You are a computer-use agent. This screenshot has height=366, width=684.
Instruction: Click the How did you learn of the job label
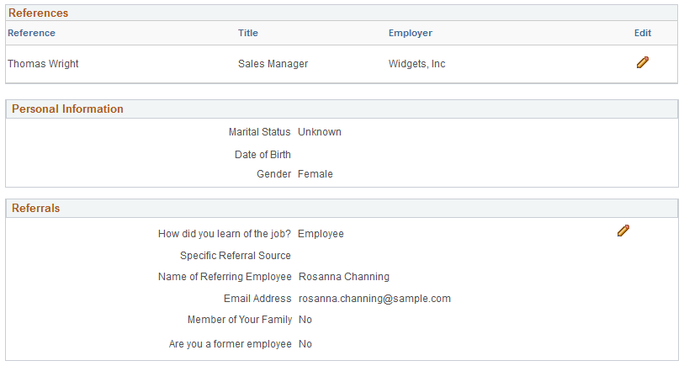[x=225, y=234]
